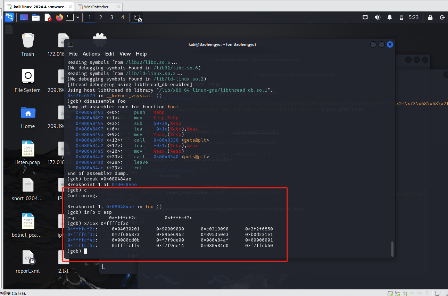Viewport: 448px width, 296px height.
Task: Click the '0xffffcf3c:' address row label
Action: pyautogui.click(x=83, y=234)
